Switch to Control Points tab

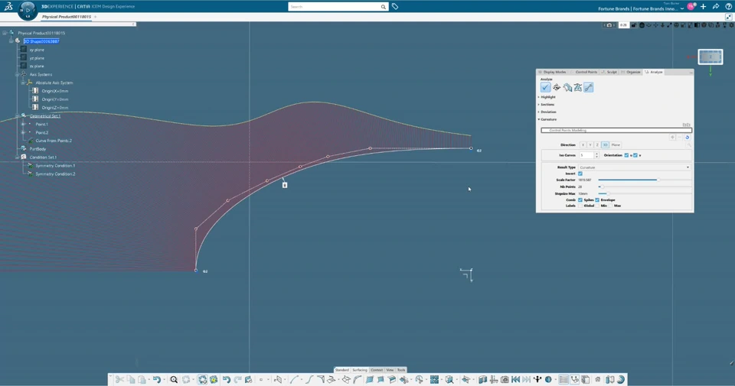585,72
